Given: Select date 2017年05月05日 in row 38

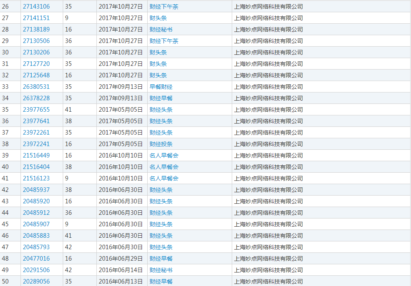Looking at the screenshot, I should 121,144.
